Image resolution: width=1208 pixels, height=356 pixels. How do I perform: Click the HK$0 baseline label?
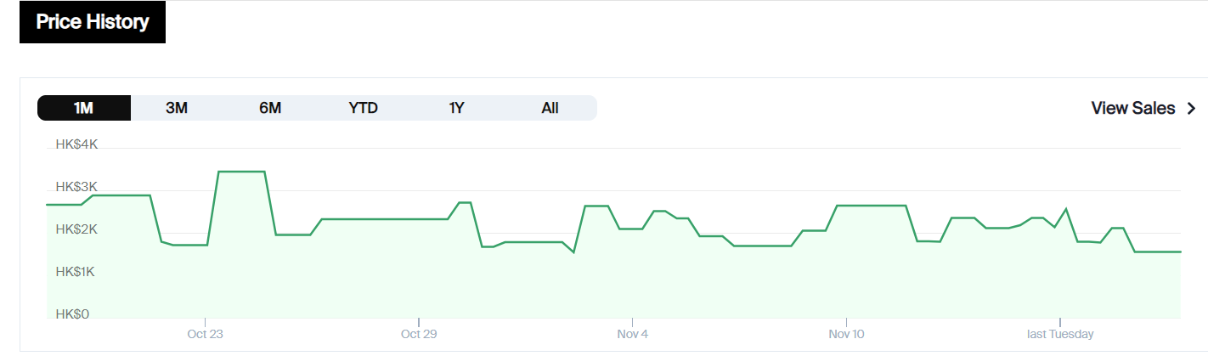72,314
